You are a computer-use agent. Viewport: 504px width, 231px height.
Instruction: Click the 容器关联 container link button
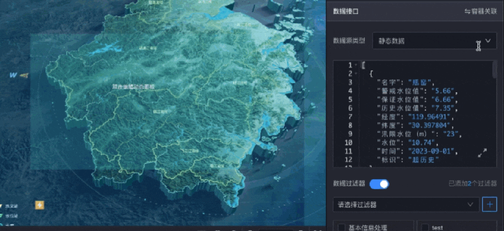click(x=481, y=12)
